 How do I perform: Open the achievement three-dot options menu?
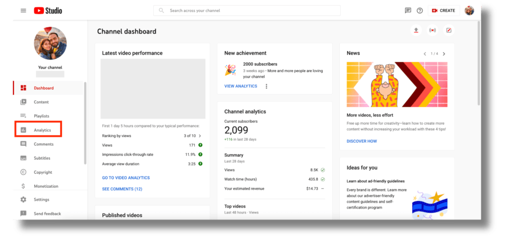266,86
